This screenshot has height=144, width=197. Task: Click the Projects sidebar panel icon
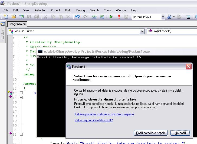point(3,24)
